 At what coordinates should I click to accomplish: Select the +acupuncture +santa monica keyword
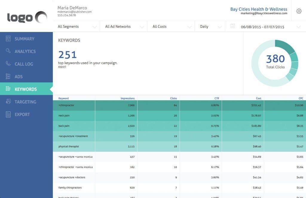point(75,157)
